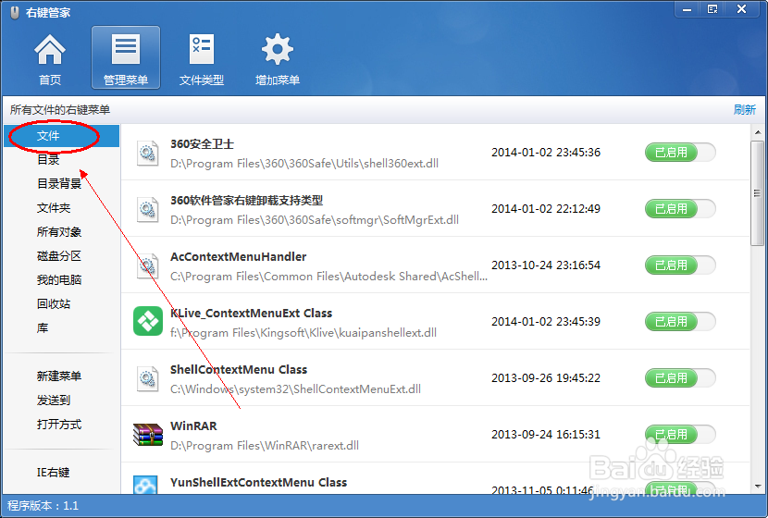Screen dimensions: 768x518
Task: Open 新建菜单 in the sidebar
Action: 59,376
